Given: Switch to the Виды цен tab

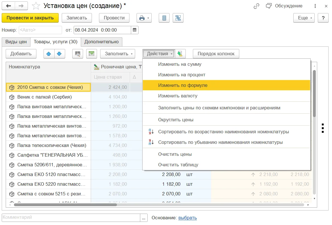Looking at the screenshot, I should click(x=16, y=42).
